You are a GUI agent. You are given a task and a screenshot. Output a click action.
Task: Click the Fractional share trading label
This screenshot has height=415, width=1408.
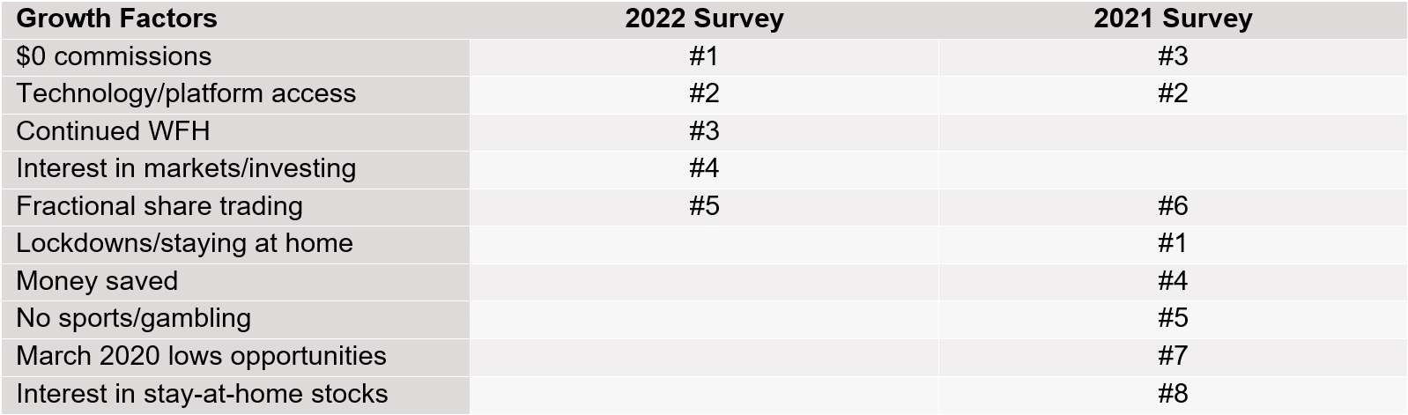(159, 206)
